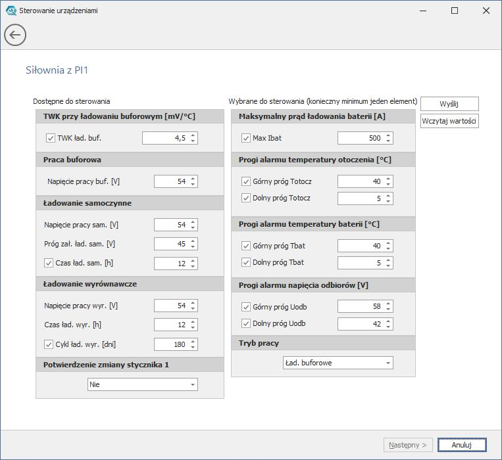Decrease Dolny próg Uodb with down arrow

pos(388,327)
